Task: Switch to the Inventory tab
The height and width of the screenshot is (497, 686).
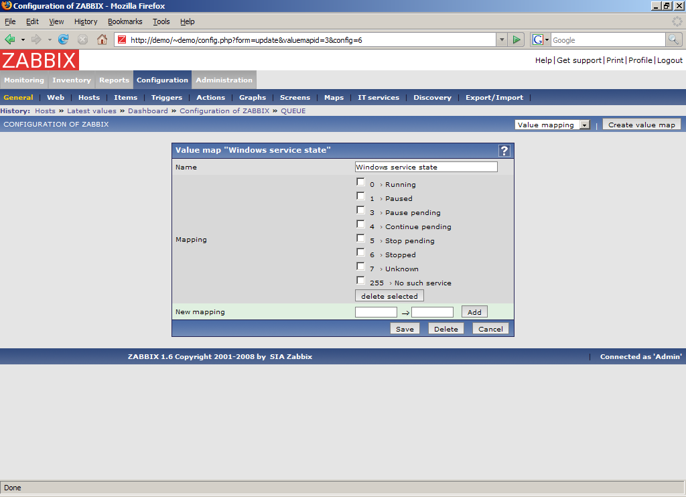Action: [71, 80]
